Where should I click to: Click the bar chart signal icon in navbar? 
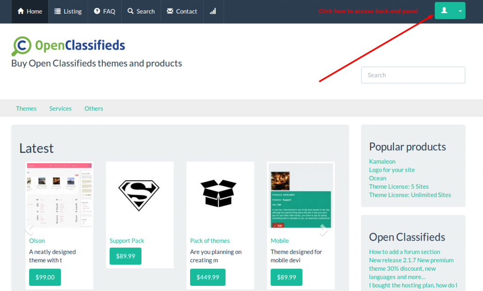(213, 11)
